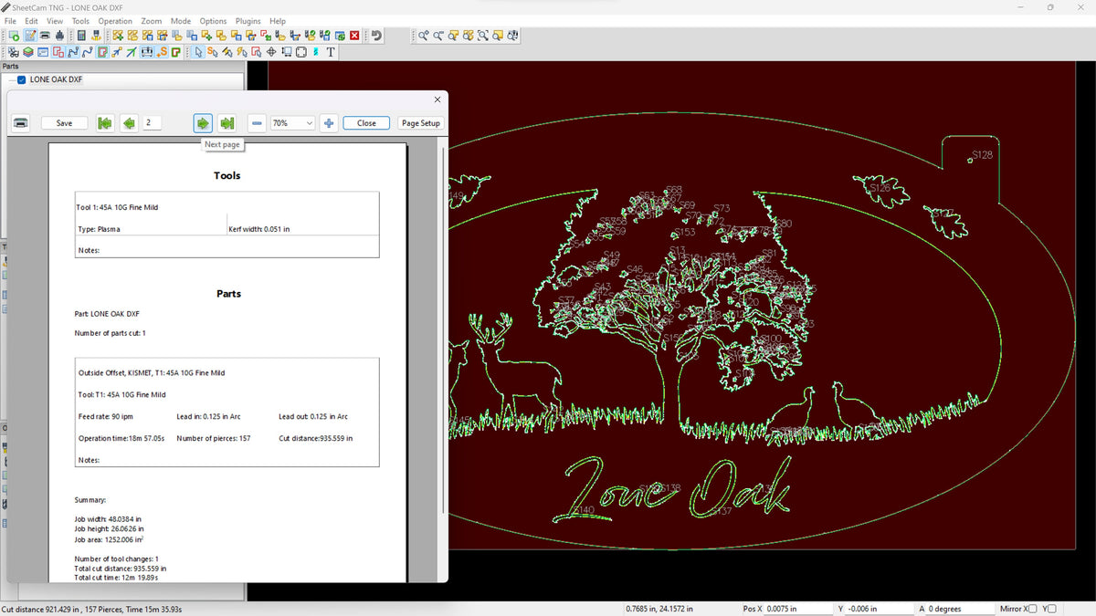Open the Tools menu

point(80,21)
